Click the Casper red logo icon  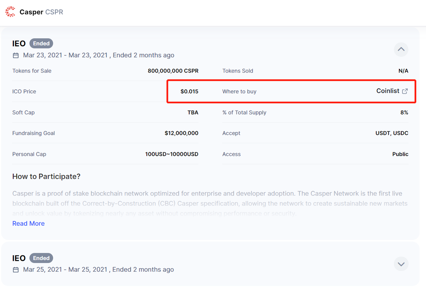pos(10,12)
